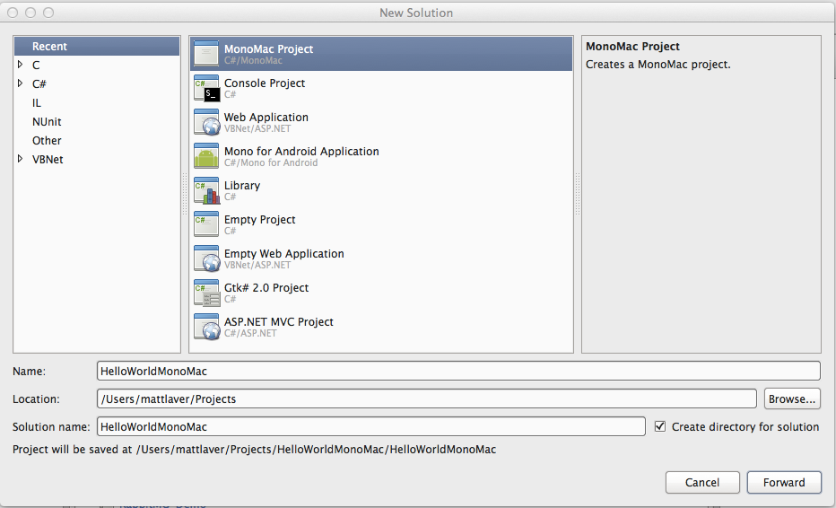Click into the Solution name field
Image resolution: width=836 pixels, height=508 pixels.
point(371,426)
